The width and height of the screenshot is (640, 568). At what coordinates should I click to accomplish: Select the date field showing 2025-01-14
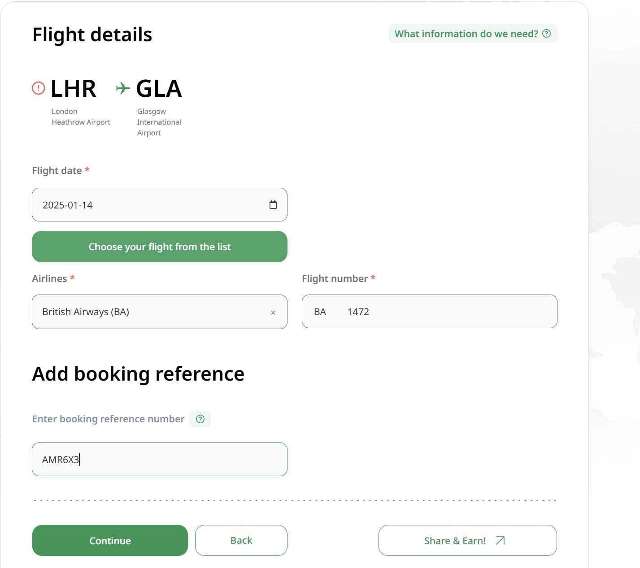tap(135, 204)
